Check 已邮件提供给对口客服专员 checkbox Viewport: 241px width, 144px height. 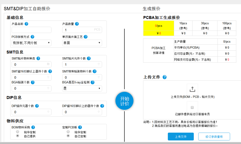192,107
